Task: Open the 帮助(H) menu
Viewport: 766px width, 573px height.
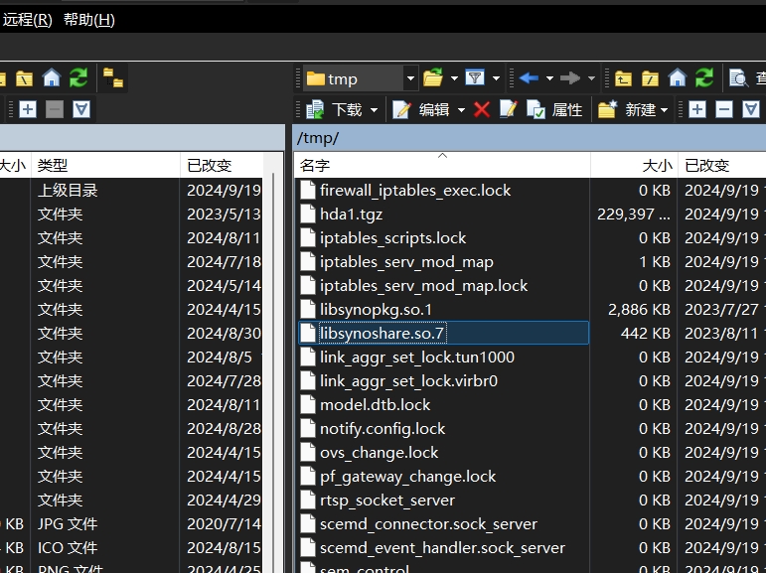Action: click(88, 20)
